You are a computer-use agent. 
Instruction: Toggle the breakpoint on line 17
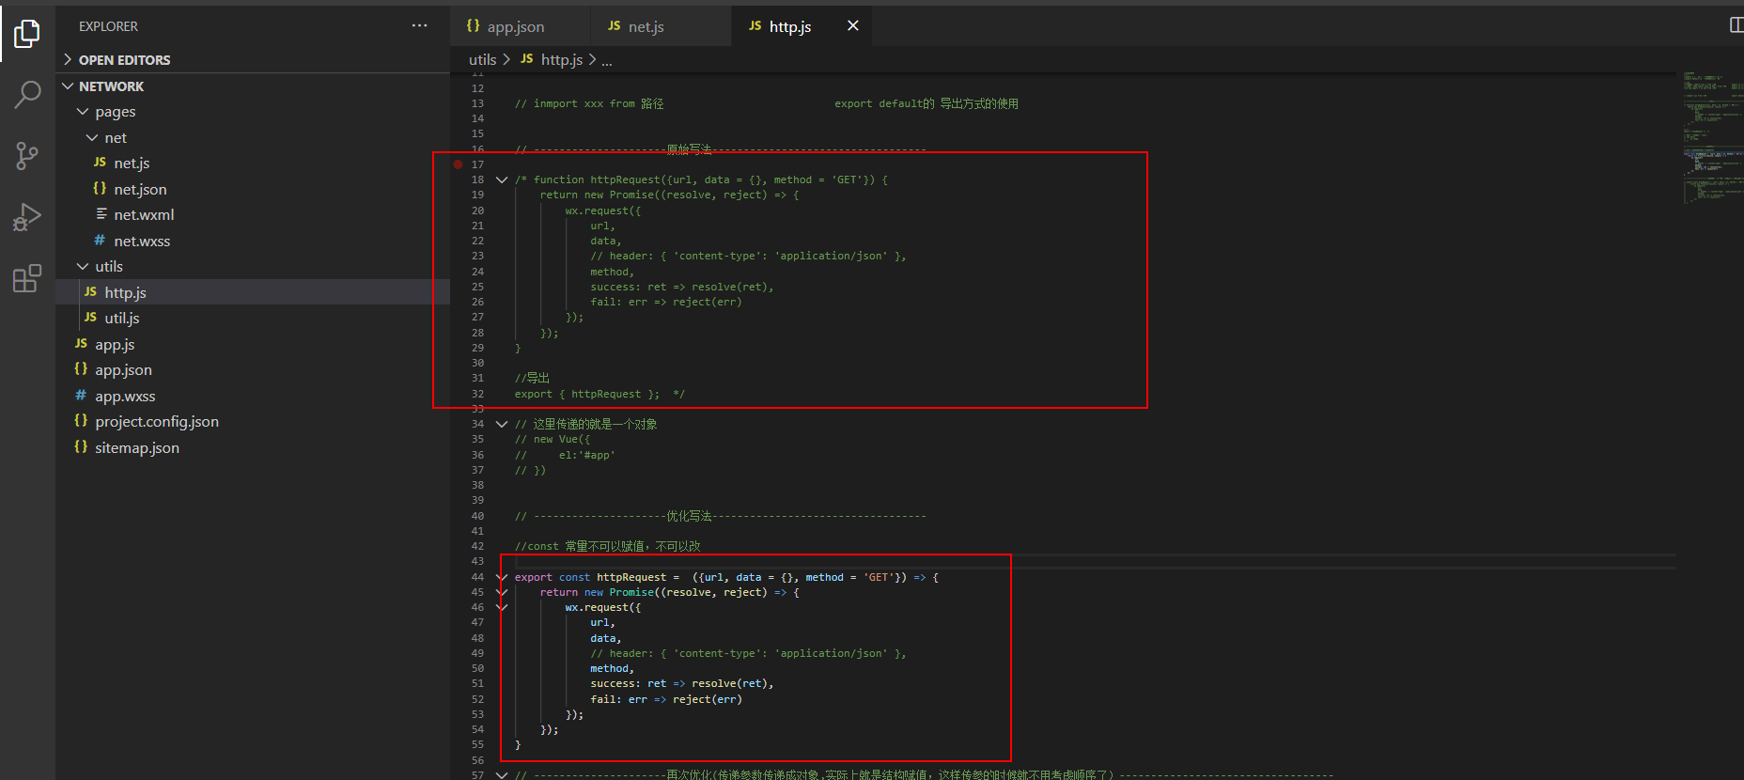(x=459, y=164)
